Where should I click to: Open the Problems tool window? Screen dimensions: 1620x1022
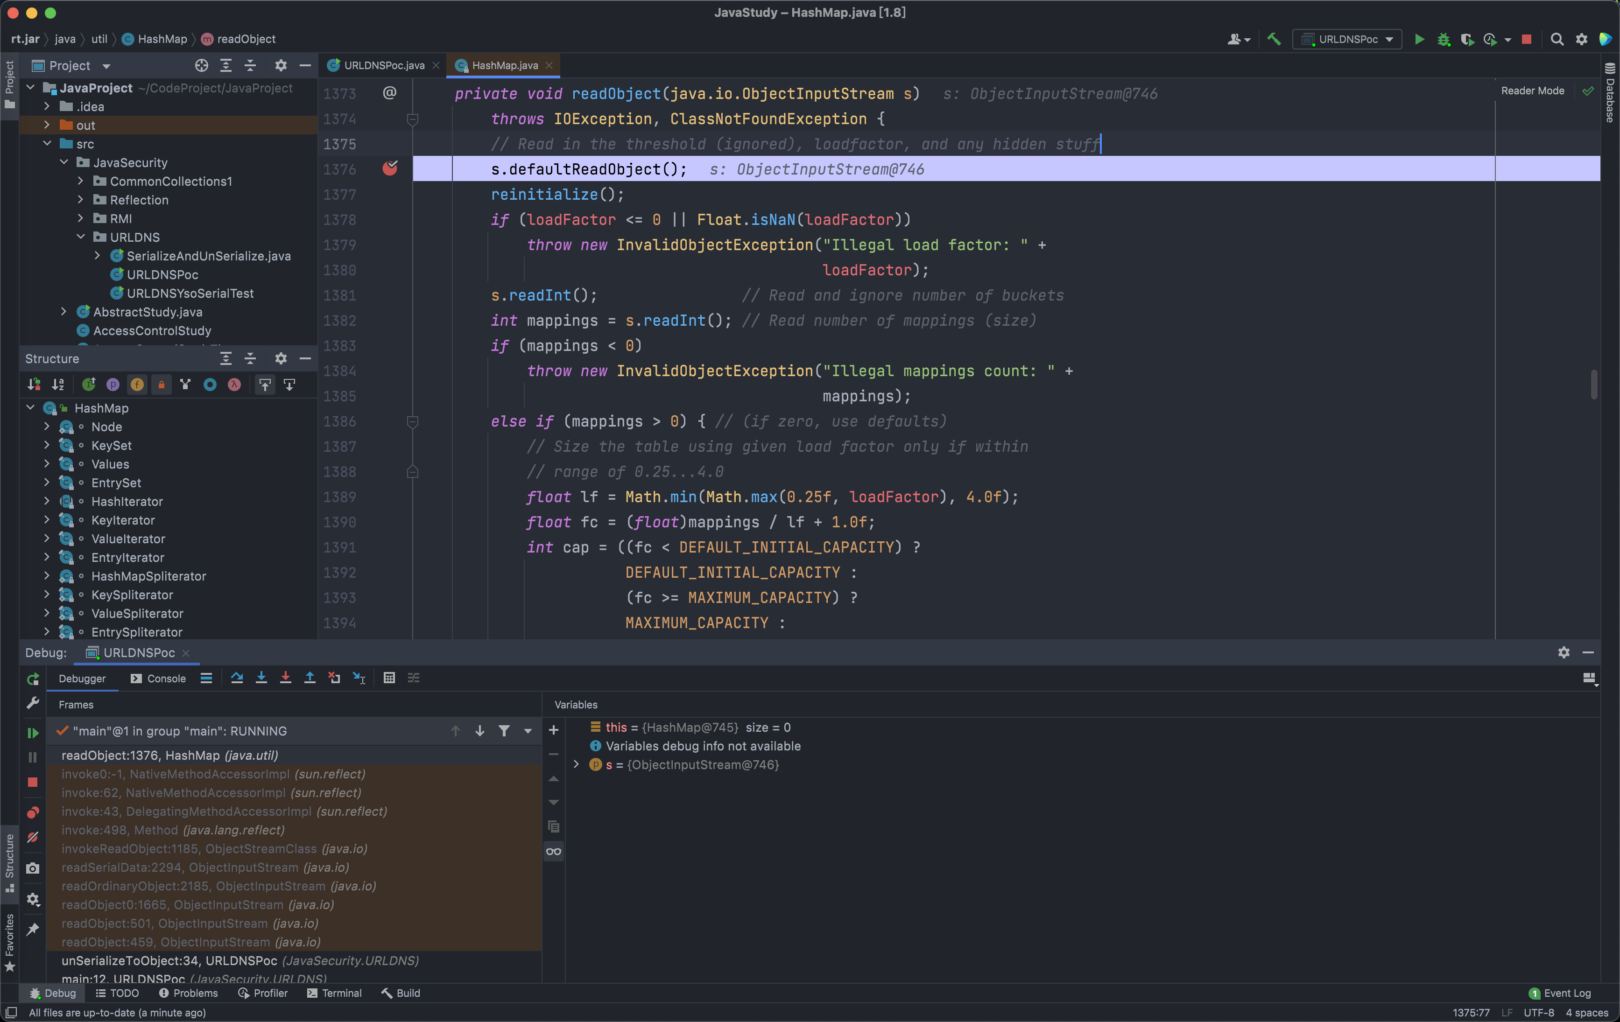pos(188,993)
